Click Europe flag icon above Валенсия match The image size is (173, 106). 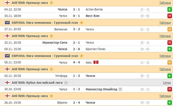[x=7, y=23]
